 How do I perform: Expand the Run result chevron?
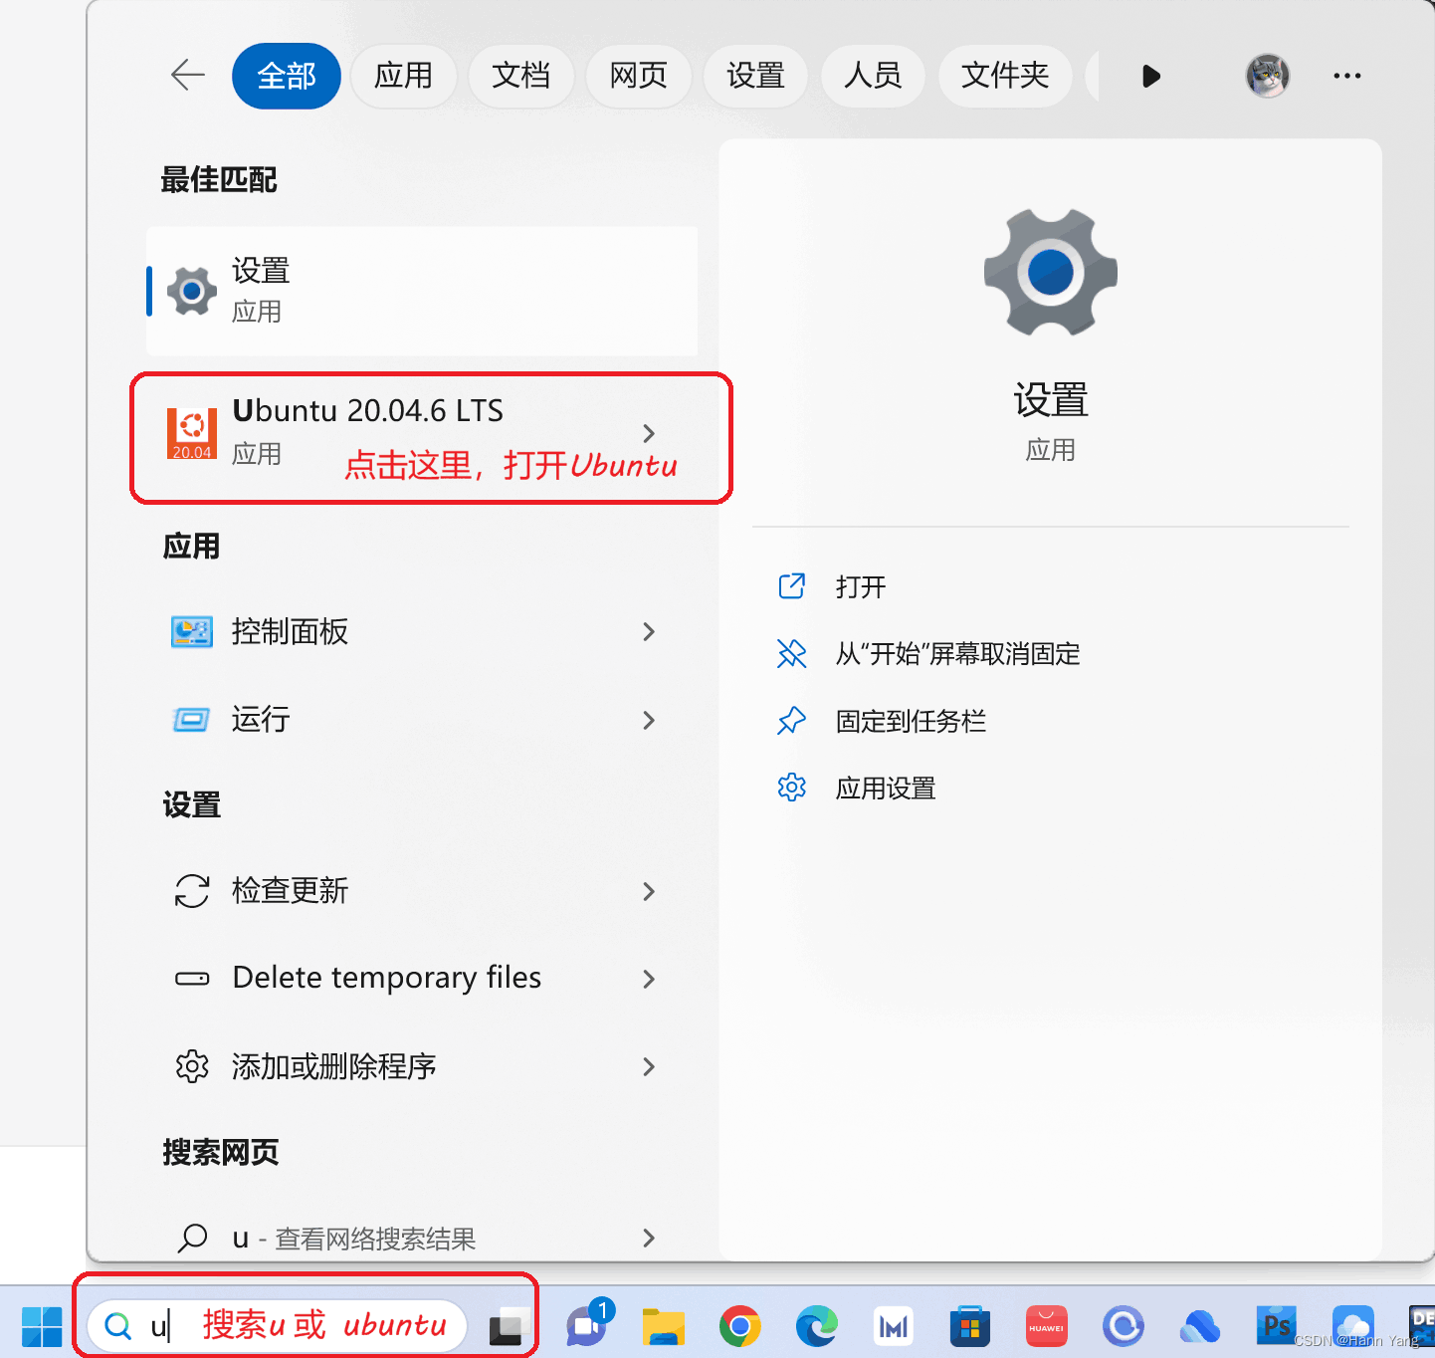click(649, 720)
